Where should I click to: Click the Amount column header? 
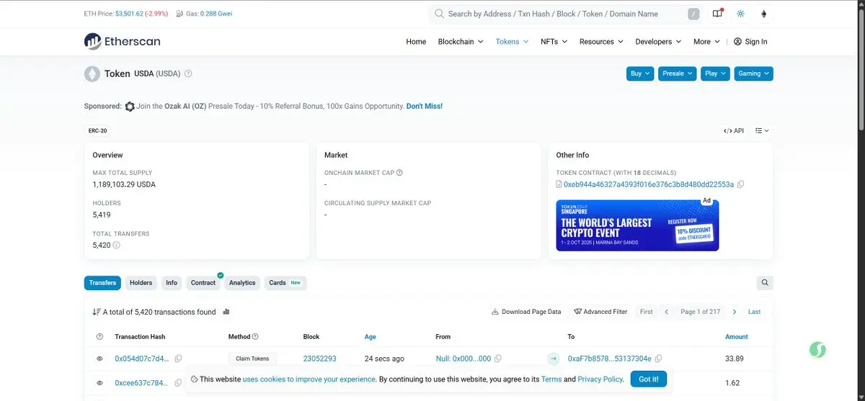tap(737, 337)
